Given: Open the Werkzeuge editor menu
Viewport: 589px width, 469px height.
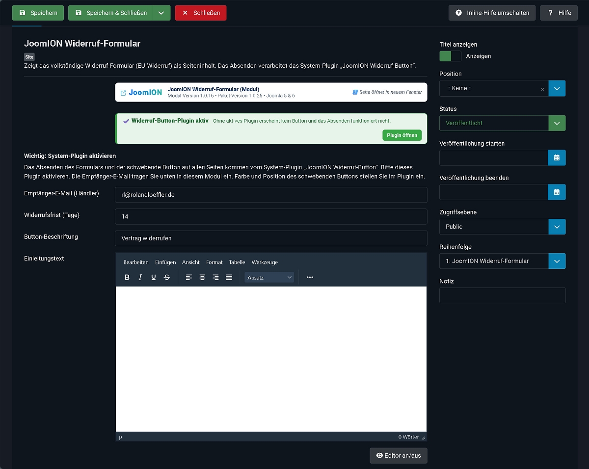Looking at the screenshot, I should [x=265, y=262].
